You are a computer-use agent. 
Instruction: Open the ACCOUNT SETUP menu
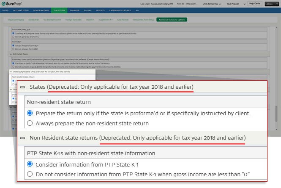[x=21, y=11]
